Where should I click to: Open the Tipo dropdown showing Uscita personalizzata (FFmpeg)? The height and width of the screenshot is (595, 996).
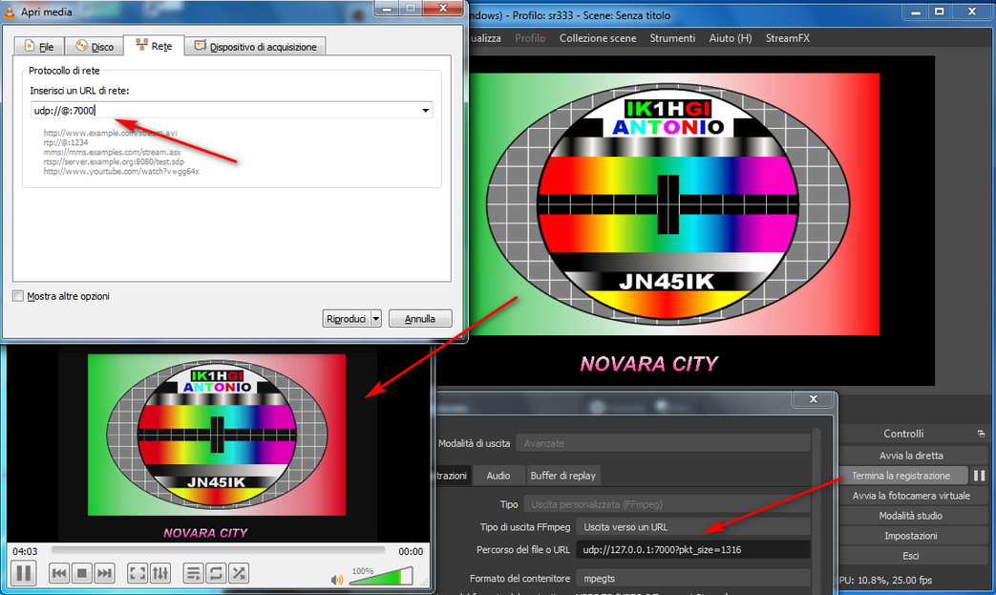coord(667,504)
